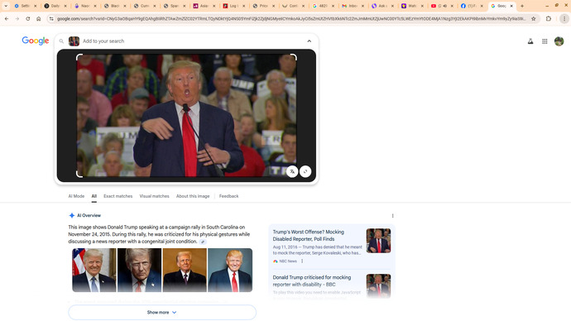Open portrait thumbnail with gold background
This screenshot has width=571, height=321.
[x=185, y=270]
